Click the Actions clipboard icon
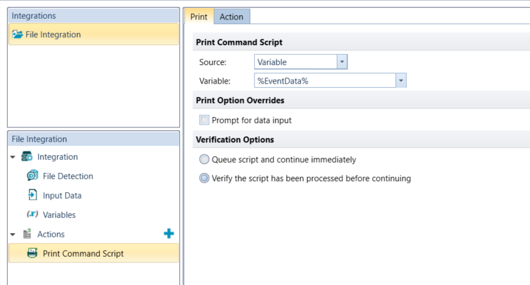The height and width of the screenshot is (285, 530). 27,235
